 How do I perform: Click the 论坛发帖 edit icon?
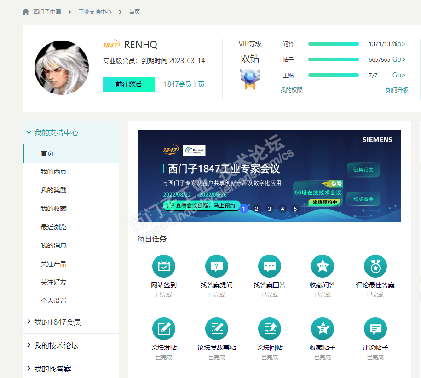(x=164, y=329)
